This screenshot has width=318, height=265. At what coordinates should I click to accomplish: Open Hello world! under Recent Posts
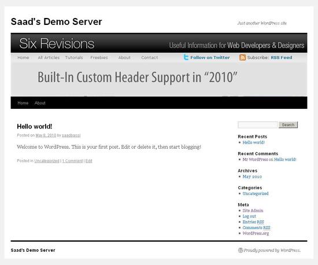254,142
